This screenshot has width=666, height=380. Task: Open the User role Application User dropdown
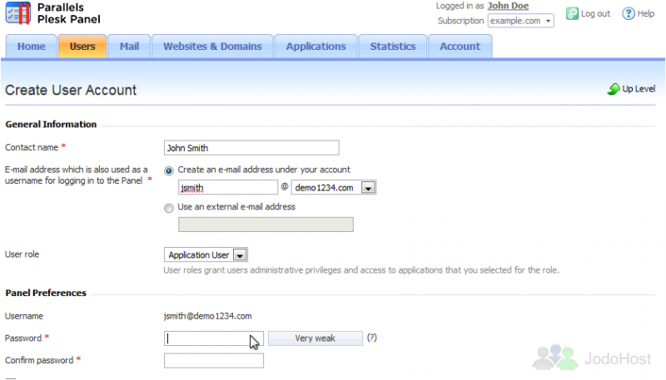[x=206, y=255]
